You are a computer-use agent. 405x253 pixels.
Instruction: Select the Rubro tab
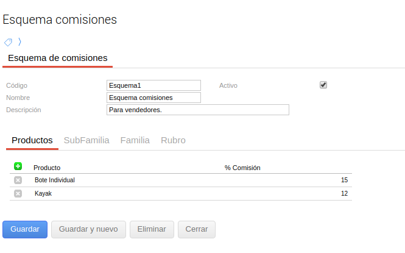pyautogui.click(x=173, y=140)
